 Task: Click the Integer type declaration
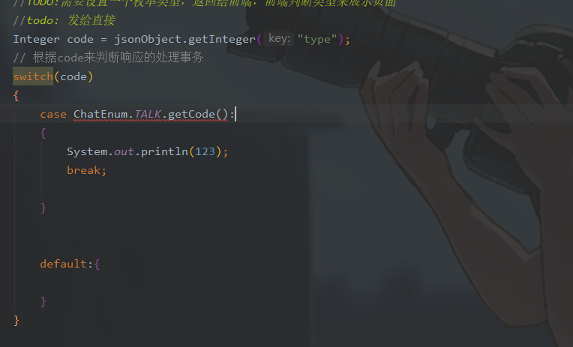36,39
